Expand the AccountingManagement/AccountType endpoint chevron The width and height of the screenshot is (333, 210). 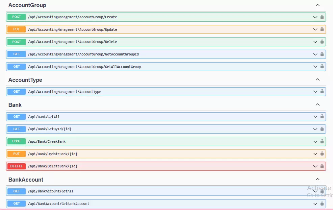point(315,92)
